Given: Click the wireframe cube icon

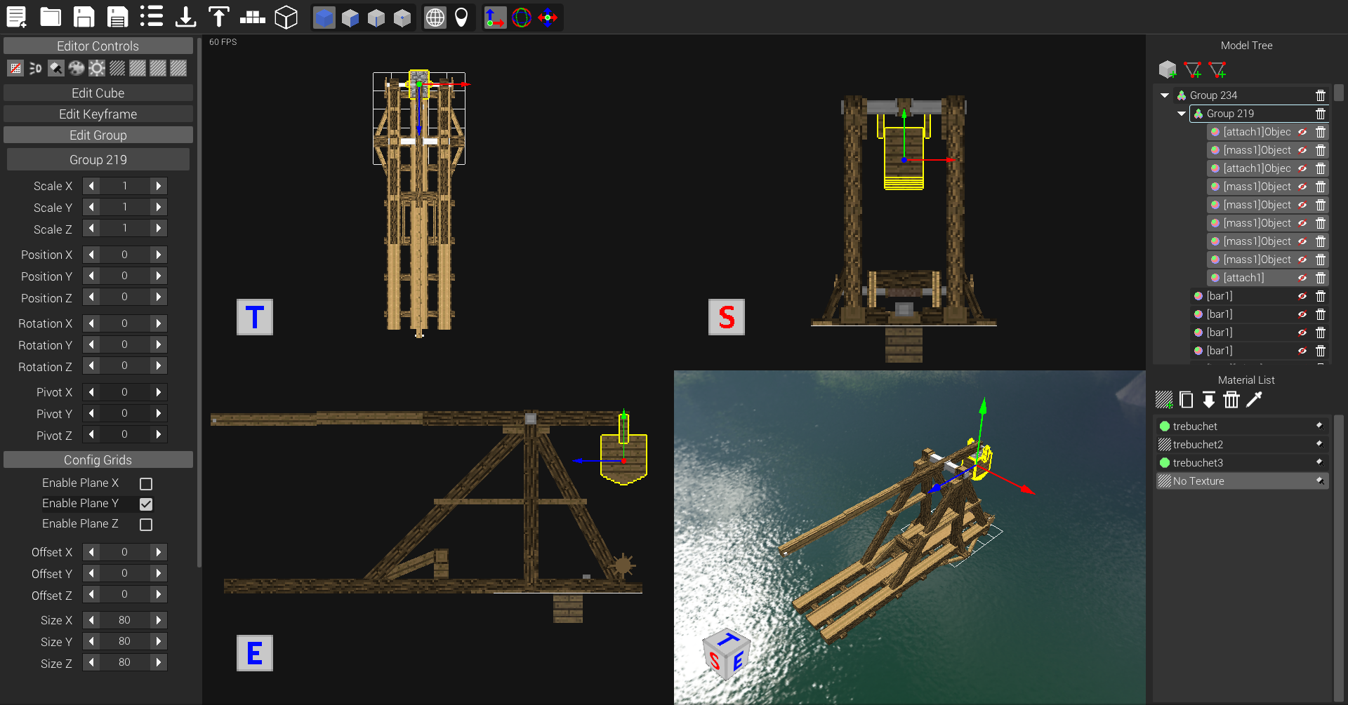Looking at the screenshot, I should click(286, 18).
